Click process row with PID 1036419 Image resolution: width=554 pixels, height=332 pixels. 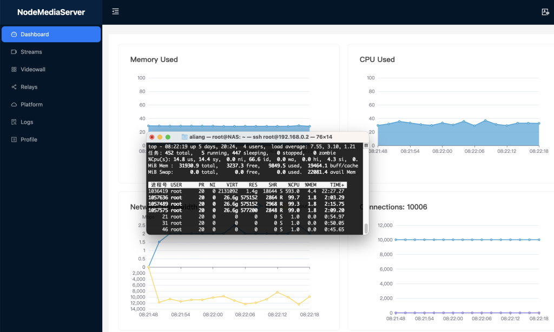[246, 191]
